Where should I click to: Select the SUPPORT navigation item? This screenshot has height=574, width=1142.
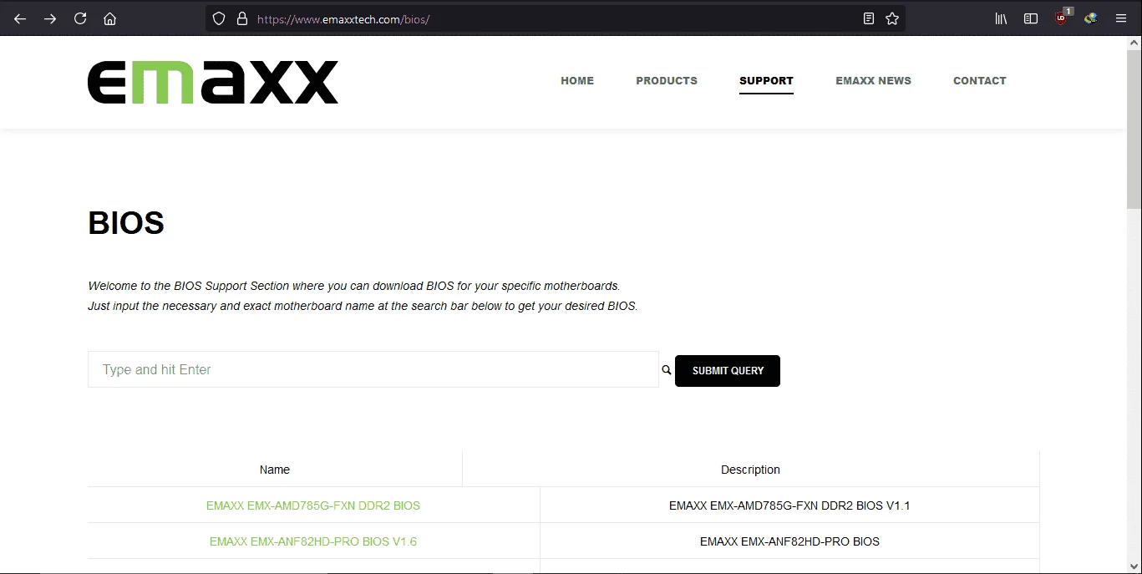click(766, 81)
